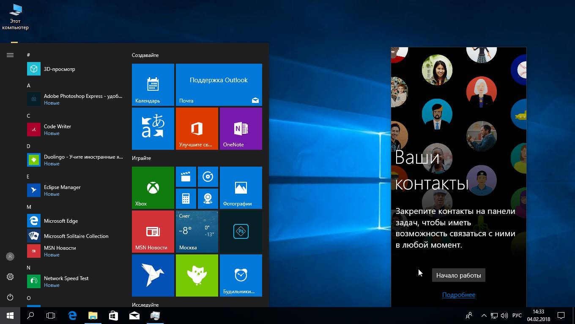Open File Explorer on the taskbar
575x324 pixels.
tap(93, 316)
